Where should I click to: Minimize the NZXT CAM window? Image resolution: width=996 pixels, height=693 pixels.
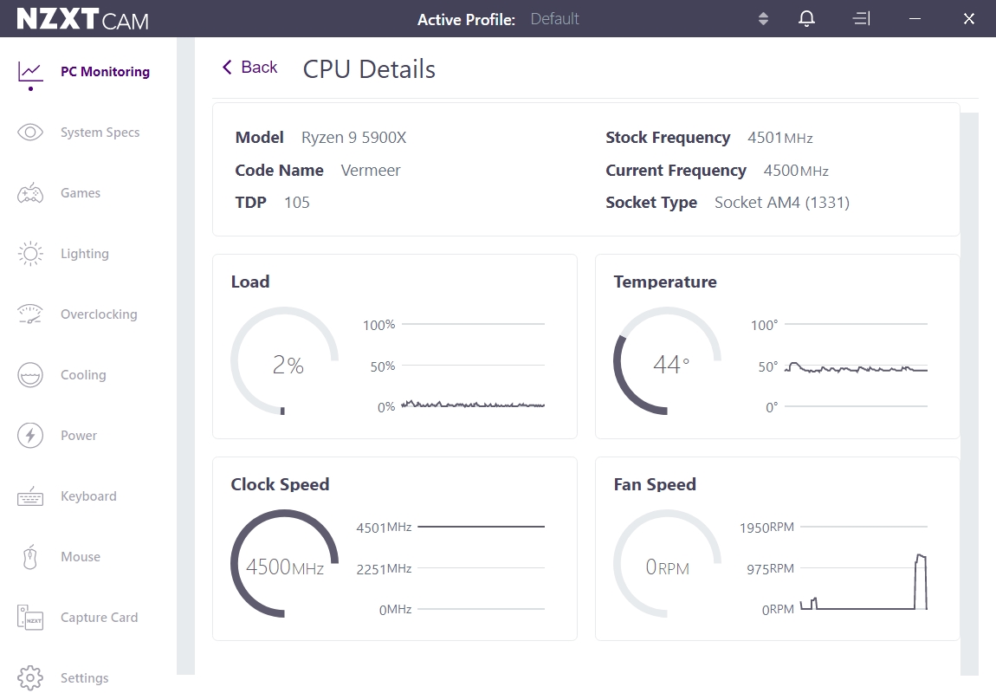click(915, 18)
